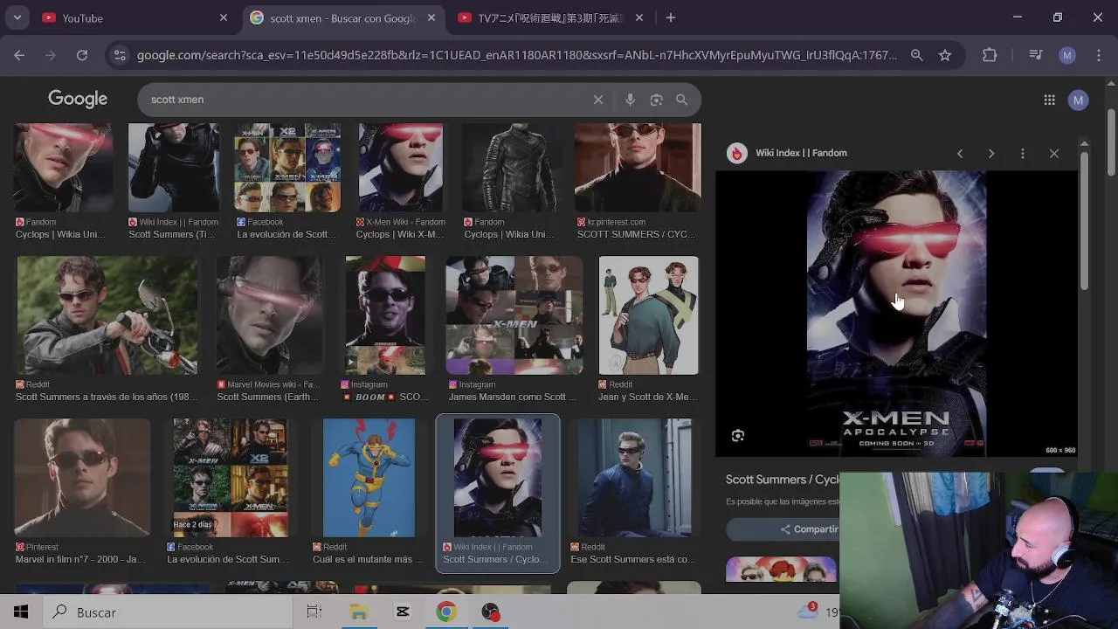Click Scott Summers a través de los años caption
Image resolution: width=1118 pixels, height=629 pixels.
(107, 397)
